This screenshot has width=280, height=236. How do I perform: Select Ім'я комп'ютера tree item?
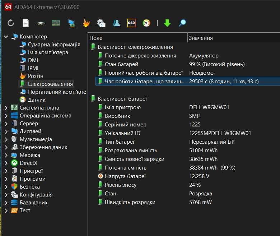pyautogui.click(x=48, y=52)
